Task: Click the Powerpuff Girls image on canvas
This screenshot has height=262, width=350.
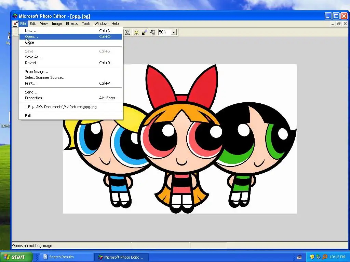Action: pos(180,139)
